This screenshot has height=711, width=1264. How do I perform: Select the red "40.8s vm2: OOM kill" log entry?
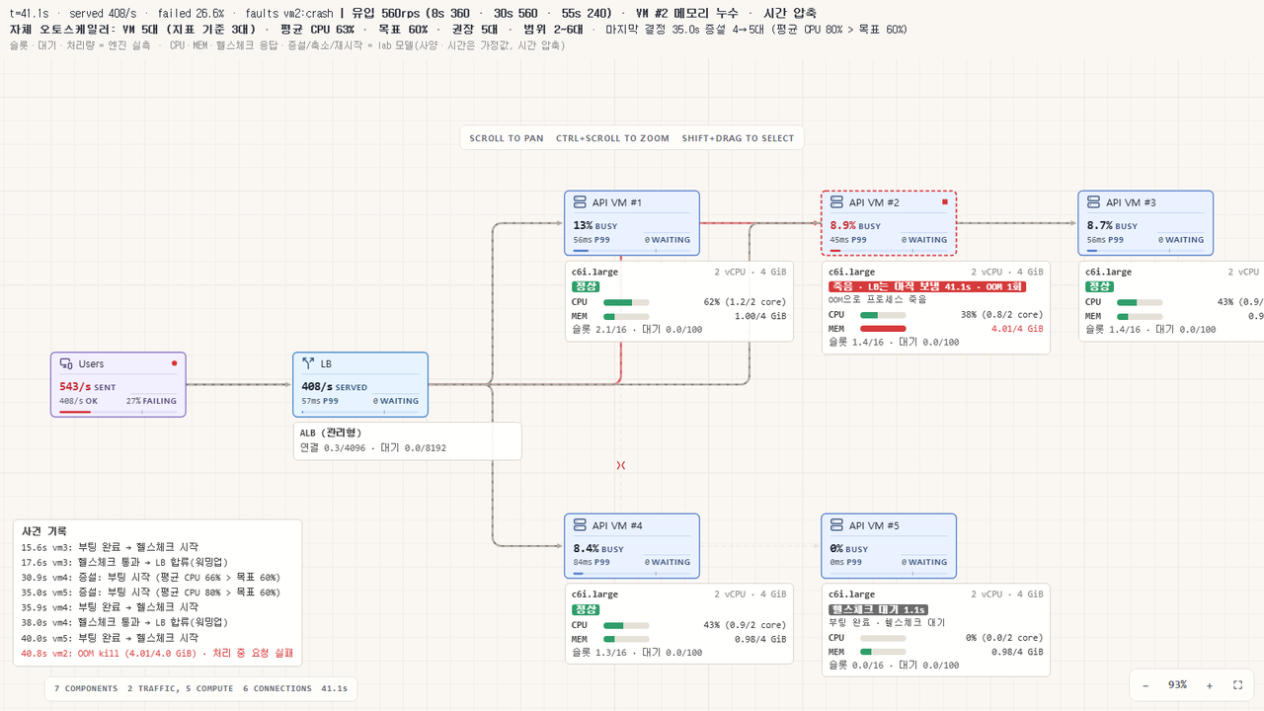coord(156,653)
